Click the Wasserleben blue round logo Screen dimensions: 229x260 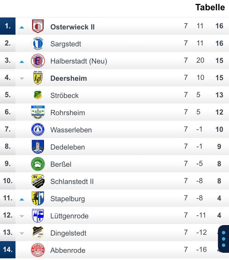[x=38, y=130]
